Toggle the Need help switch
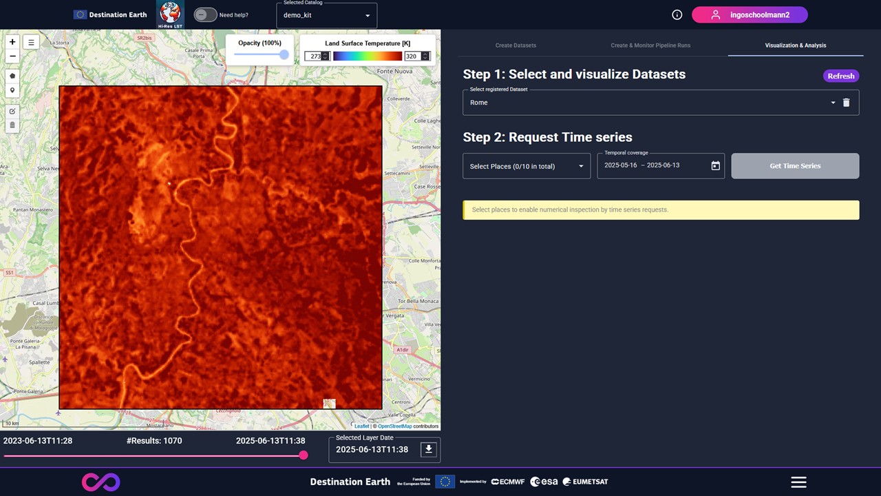Viewport: 881px width, 496px height. coord(204,14)
